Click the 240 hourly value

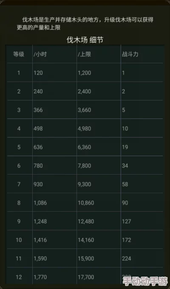(x=38, y=91)
